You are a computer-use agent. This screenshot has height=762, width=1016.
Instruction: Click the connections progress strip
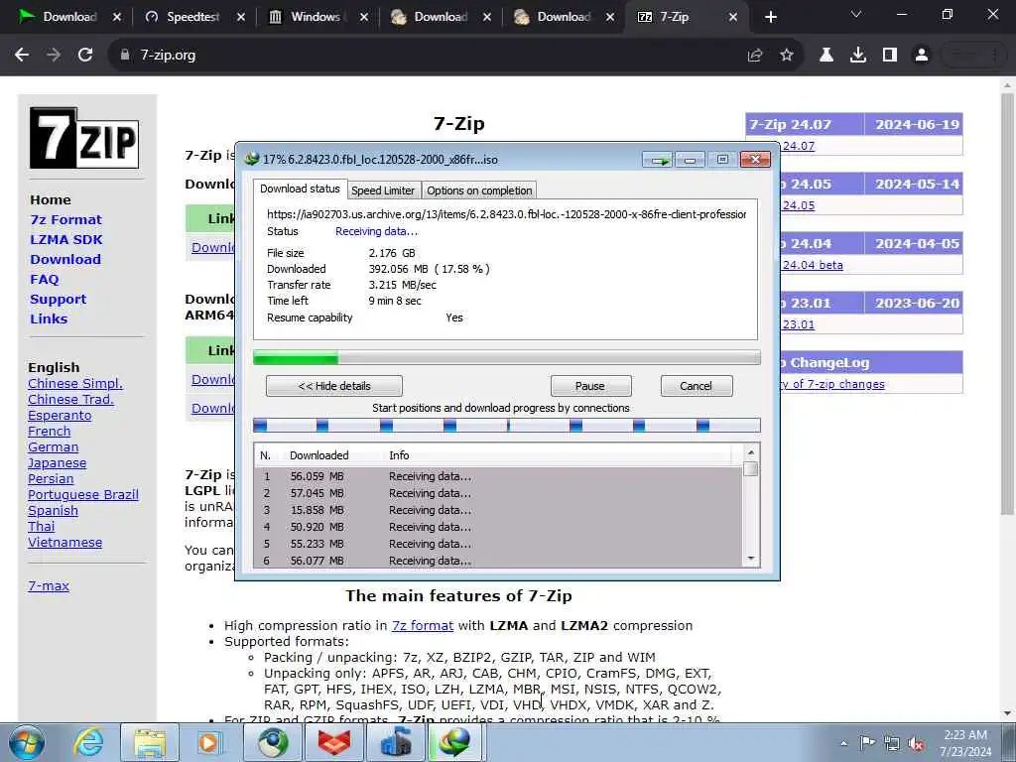[x=506, y=426]
